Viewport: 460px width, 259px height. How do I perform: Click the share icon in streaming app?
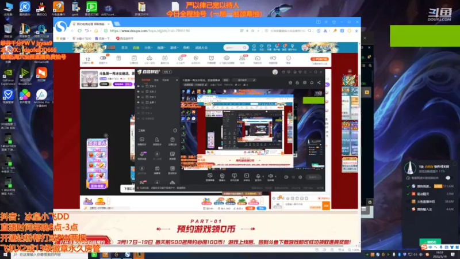coord(319,82)
